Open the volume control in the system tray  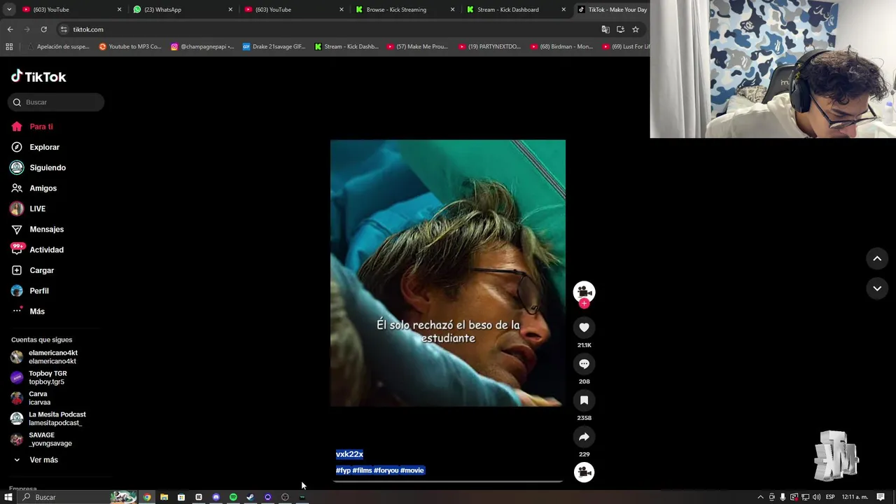(x=816, y=497)
